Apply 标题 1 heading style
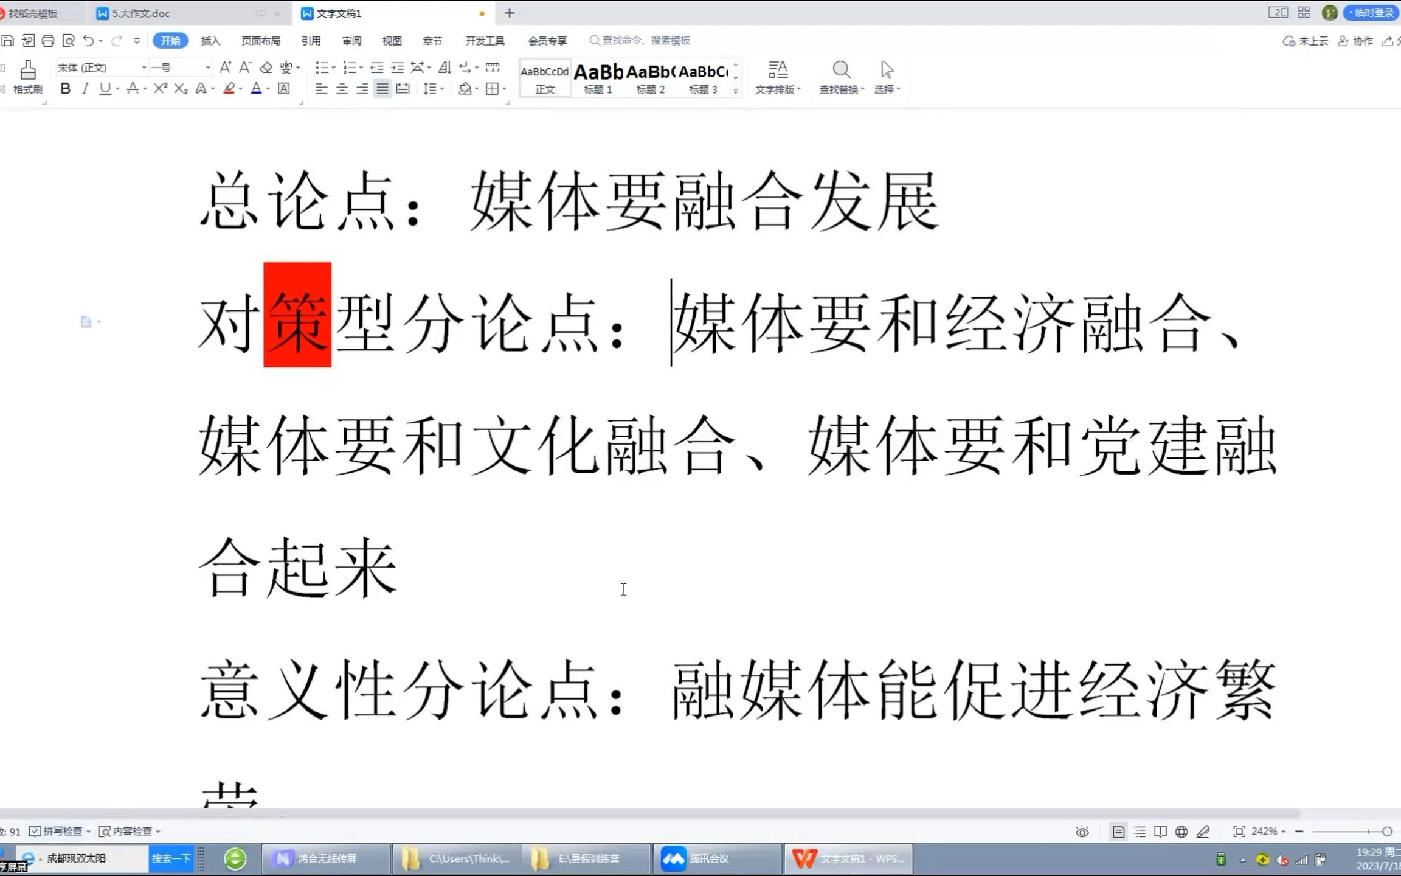Viewport: 1401px width, 876px height. (598, 78)
